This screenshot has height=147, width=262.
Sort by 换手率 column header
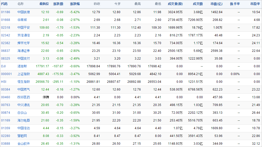point(235,4)
